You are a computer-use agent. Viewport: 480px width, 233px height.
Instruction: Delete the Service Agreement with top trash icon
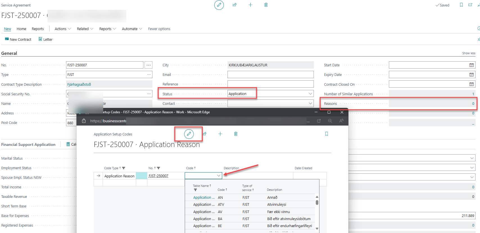pos(266,5)
